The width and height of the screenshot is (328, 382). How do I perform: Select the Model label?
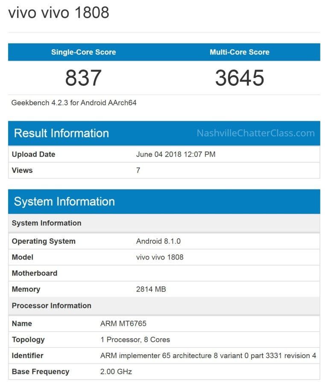23,257
